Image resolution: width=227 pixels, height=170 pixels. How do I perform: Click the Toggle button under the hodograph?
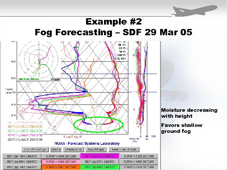[x=55, y=79]
